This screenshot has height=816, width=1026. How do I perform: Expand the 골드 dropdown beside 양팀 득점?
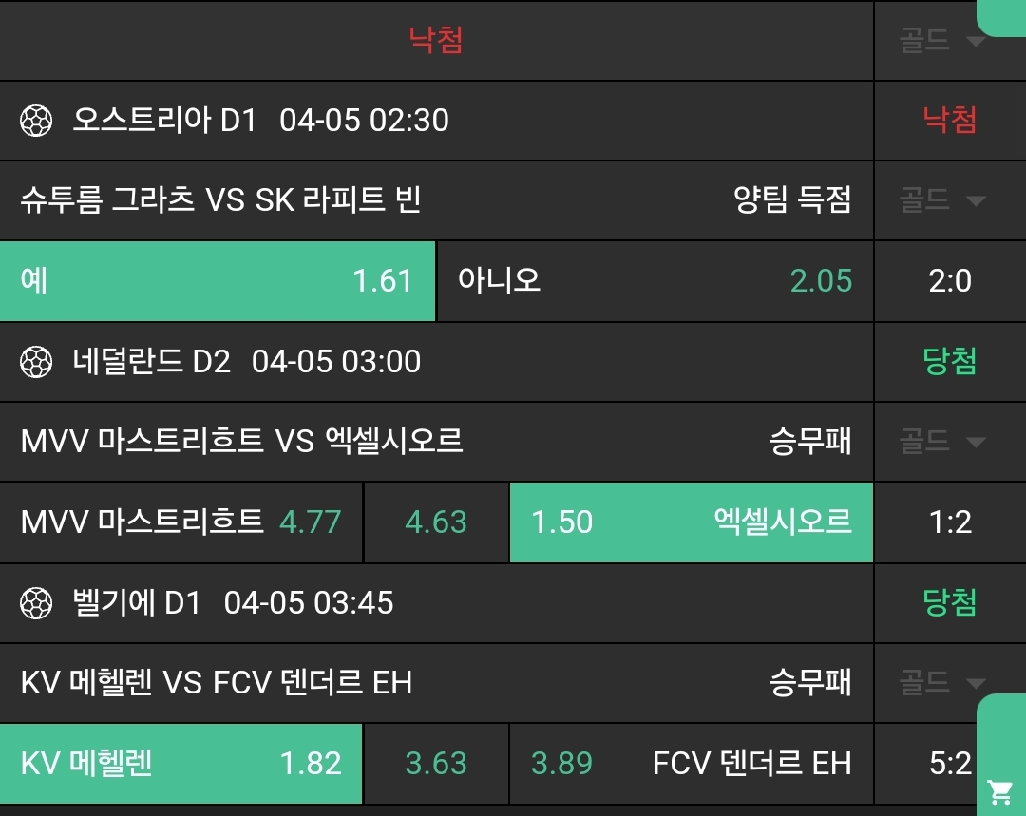pos(942,200)
